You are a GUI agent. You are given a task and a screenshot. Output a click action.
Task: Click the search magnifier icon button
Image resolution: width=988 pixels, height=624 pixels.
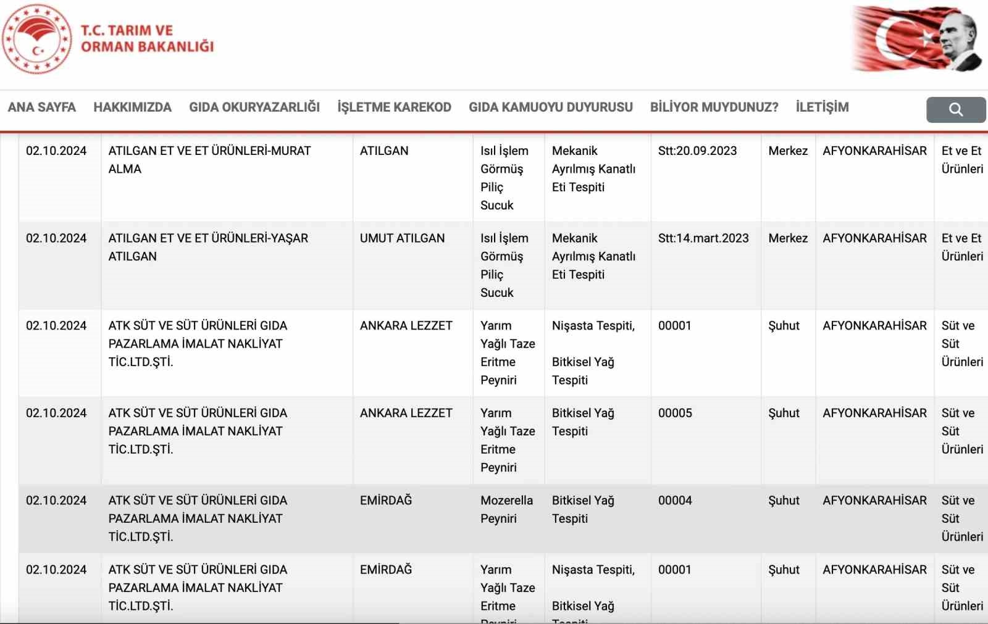(955, 109)
